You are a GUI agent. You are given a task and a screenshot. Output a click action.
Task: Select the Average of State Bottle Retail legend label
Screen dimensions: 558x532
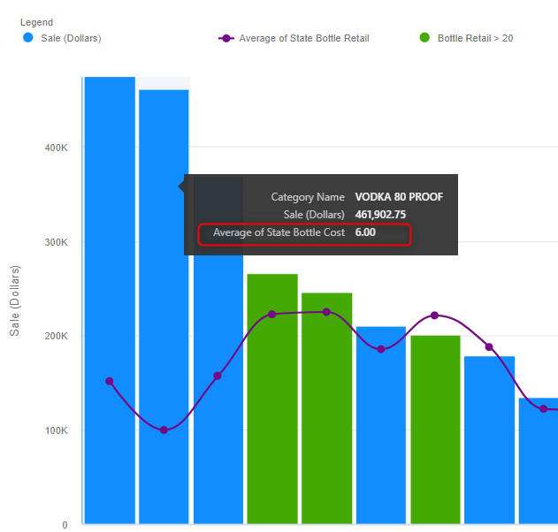(304, 38)
